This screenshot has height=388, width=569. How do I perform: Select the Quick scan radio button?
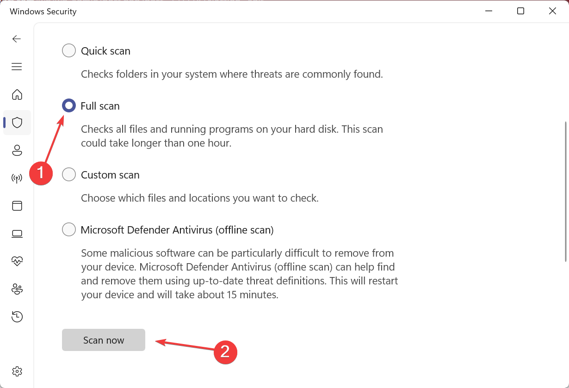point(69,50)
